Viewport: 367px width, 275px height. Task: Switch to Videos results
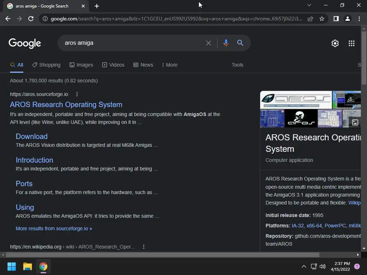point(113,65)
